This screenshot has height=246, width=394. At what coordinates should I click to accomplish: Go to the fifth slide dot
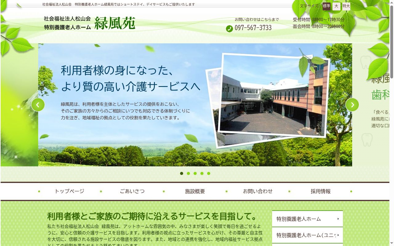click(209, 173)
